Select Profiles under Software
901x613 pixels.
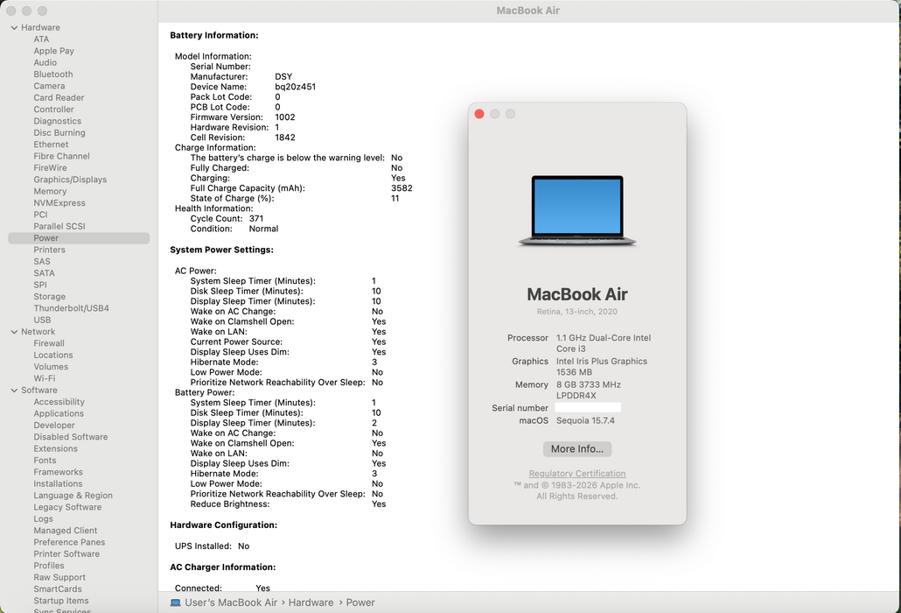48,566
